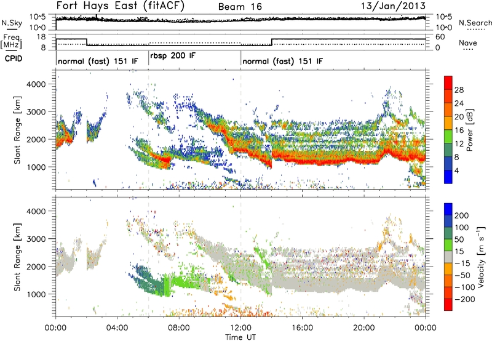The height and width of the screenshot is (341, 492).
Task: Click the "4" tick on Power colorbar
Action: click(x=457, y=170)
